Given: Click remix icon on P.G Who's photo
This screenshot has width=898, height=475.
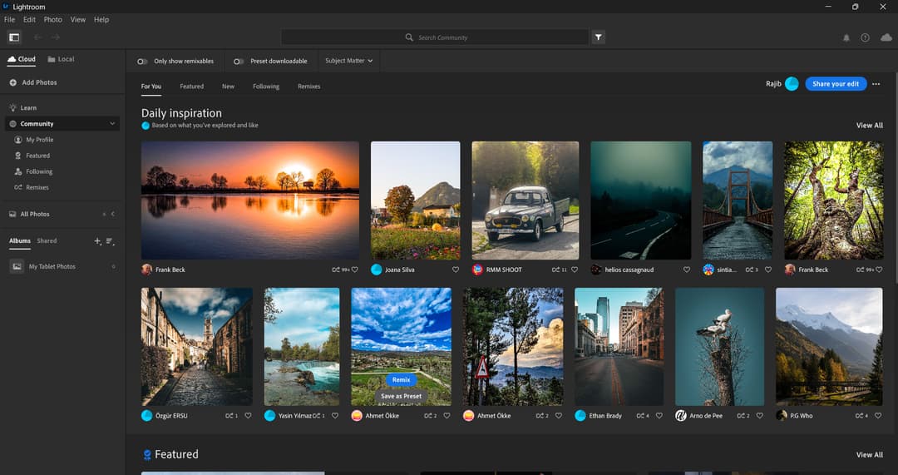Looking at the screenshot, I should click(x=860, y=416).
